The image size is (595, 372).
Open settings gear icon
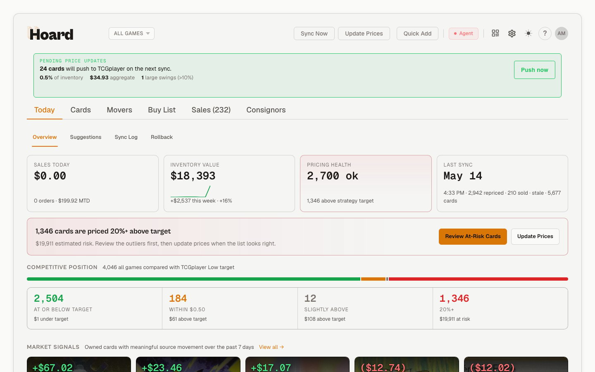pyautogui.click(x=512, y=33)
